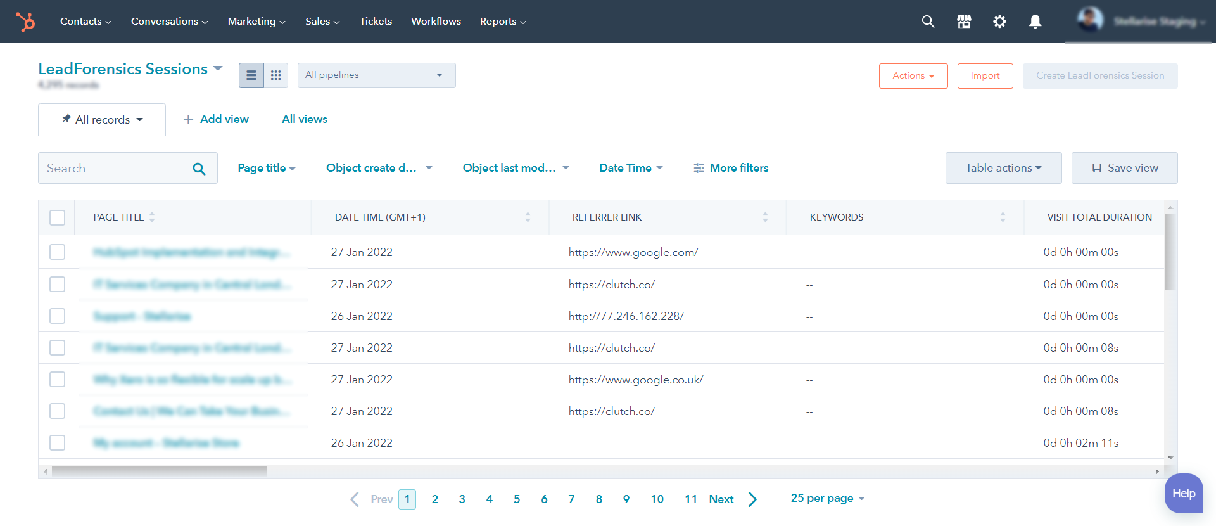Open the notifications bell
This screenshot has height=526, width=1216.
pyautogui.click(x=1035, y=22)
